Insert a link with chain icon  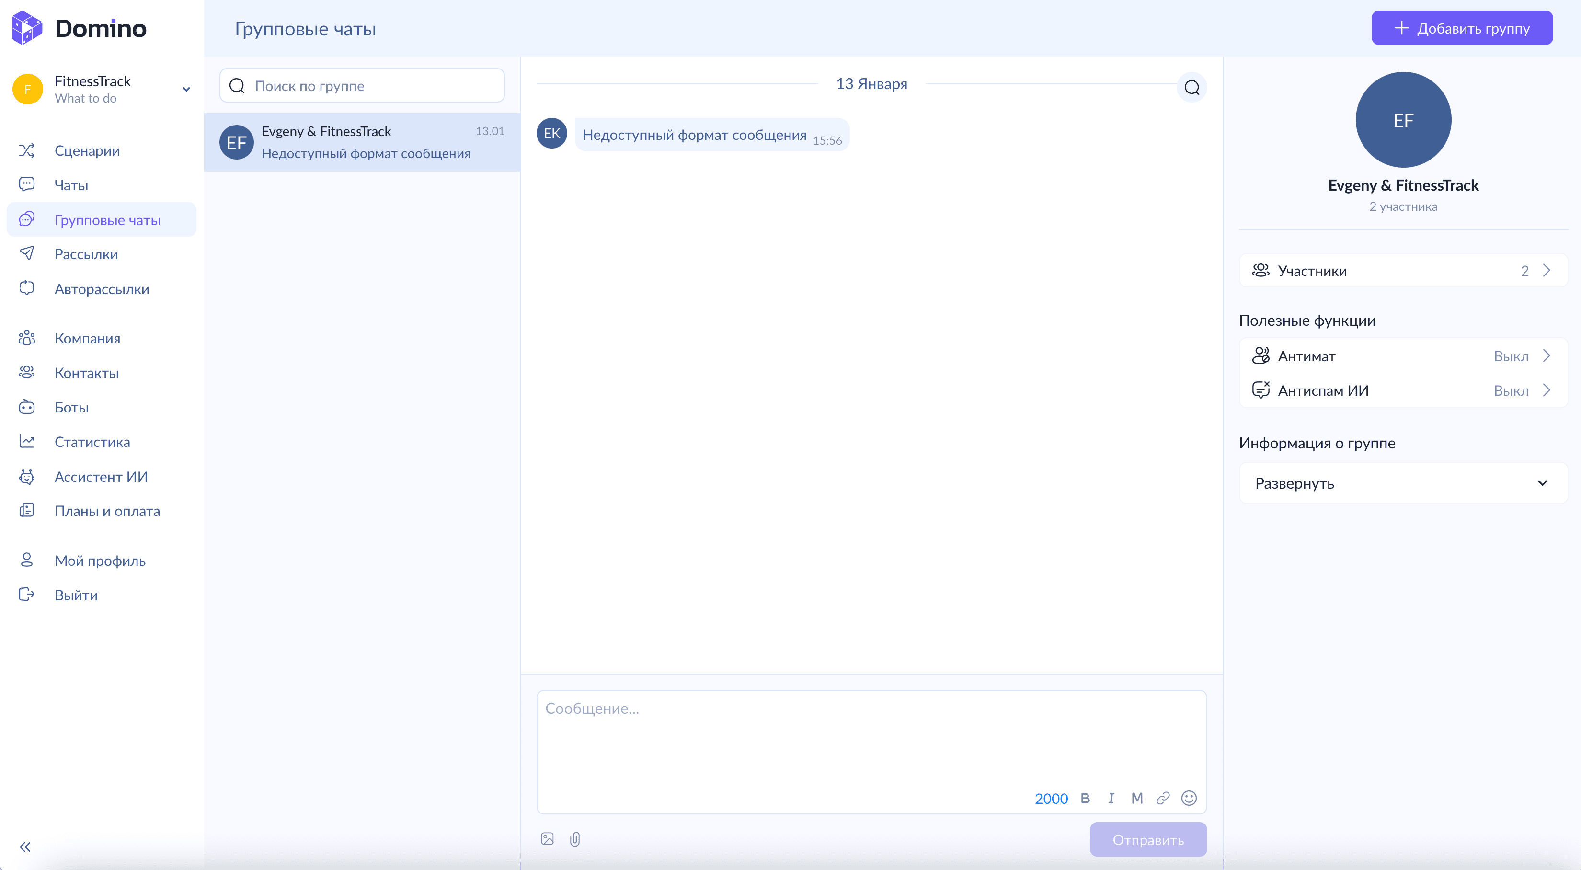coord(1163,798)
